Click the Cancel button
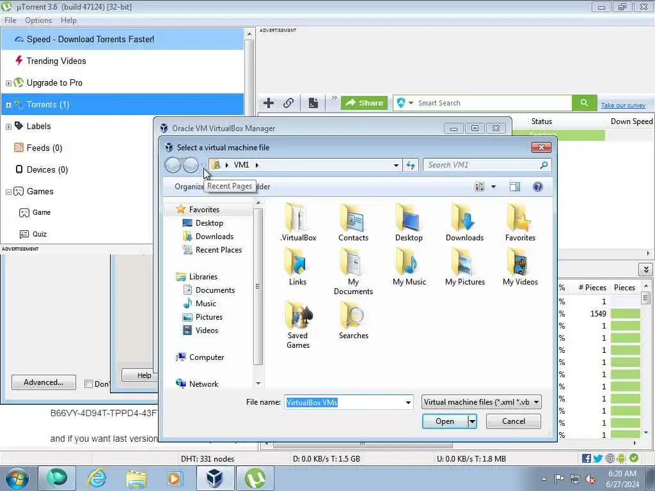655x491 pixels. pos(514,421)
